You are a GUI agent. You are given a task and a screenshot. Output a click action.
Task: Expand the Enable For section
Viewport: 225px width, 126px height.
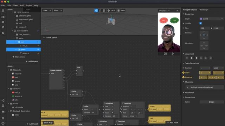click(184, 92)
